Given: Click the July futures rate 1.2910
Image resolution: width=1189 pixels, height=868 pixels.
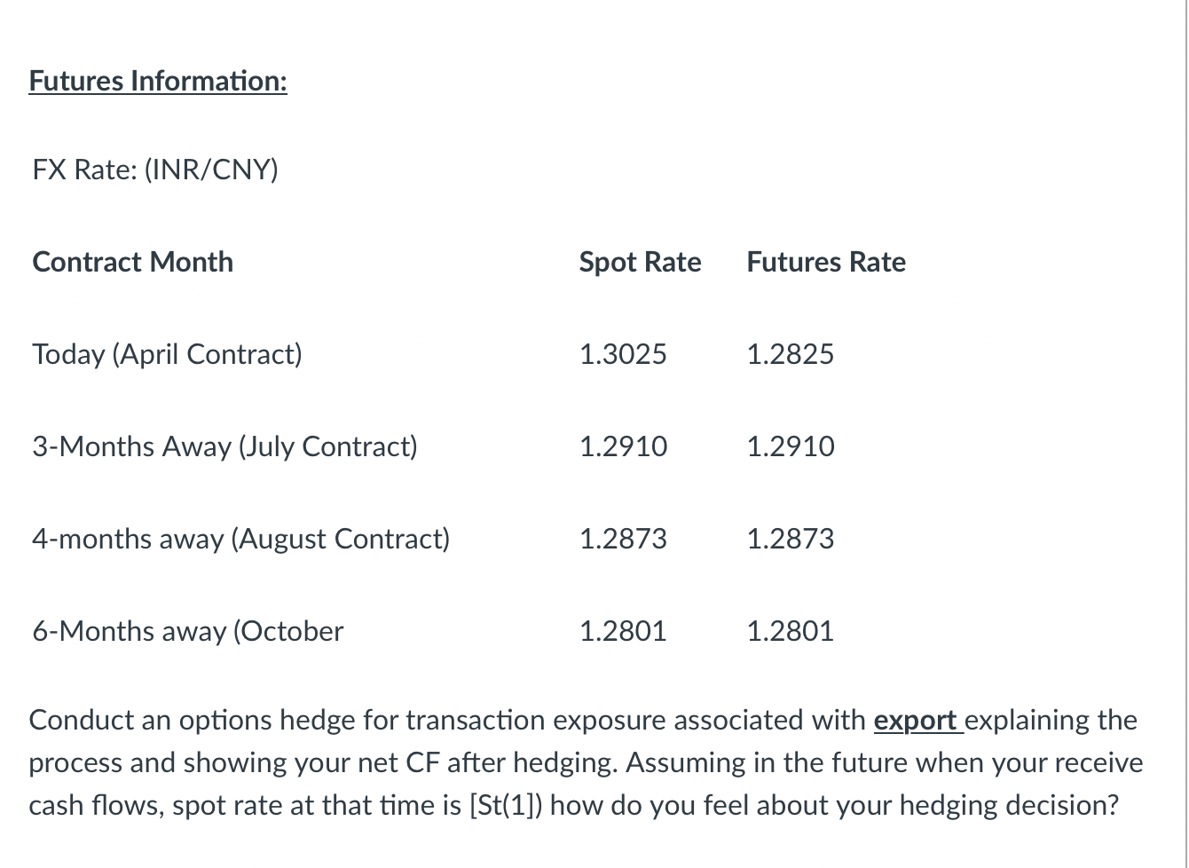Looking at the screenshot, I should coord(791,446).
